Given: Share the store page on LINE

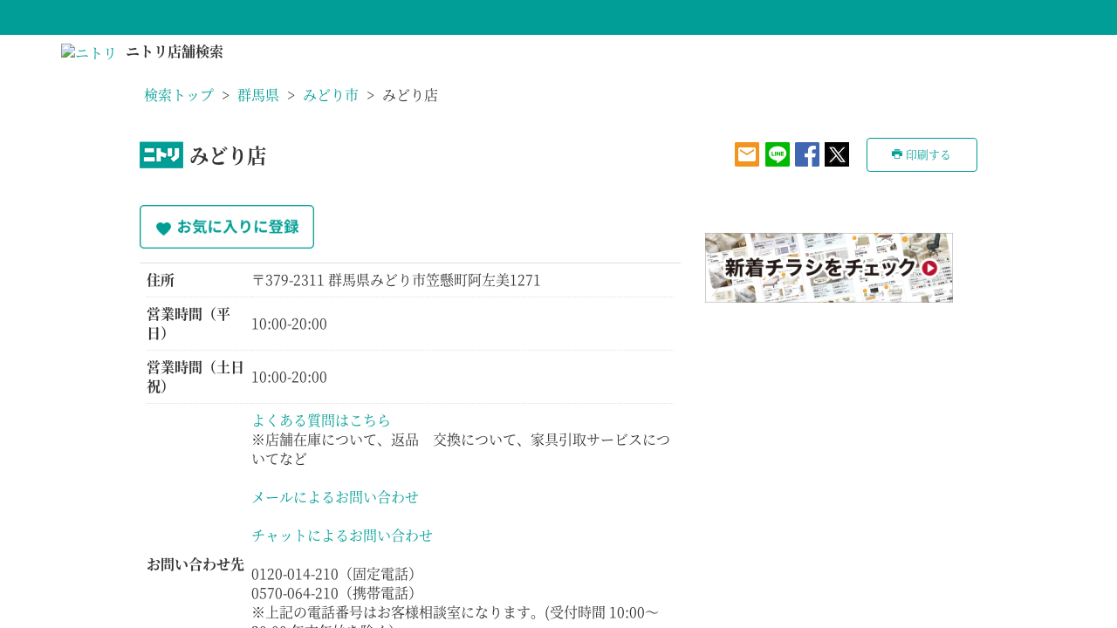Looking at the screenshot, I should point(778,154).
